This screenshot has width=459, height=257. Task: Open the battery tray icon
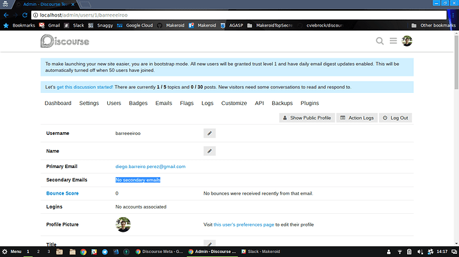coord(409,252)
